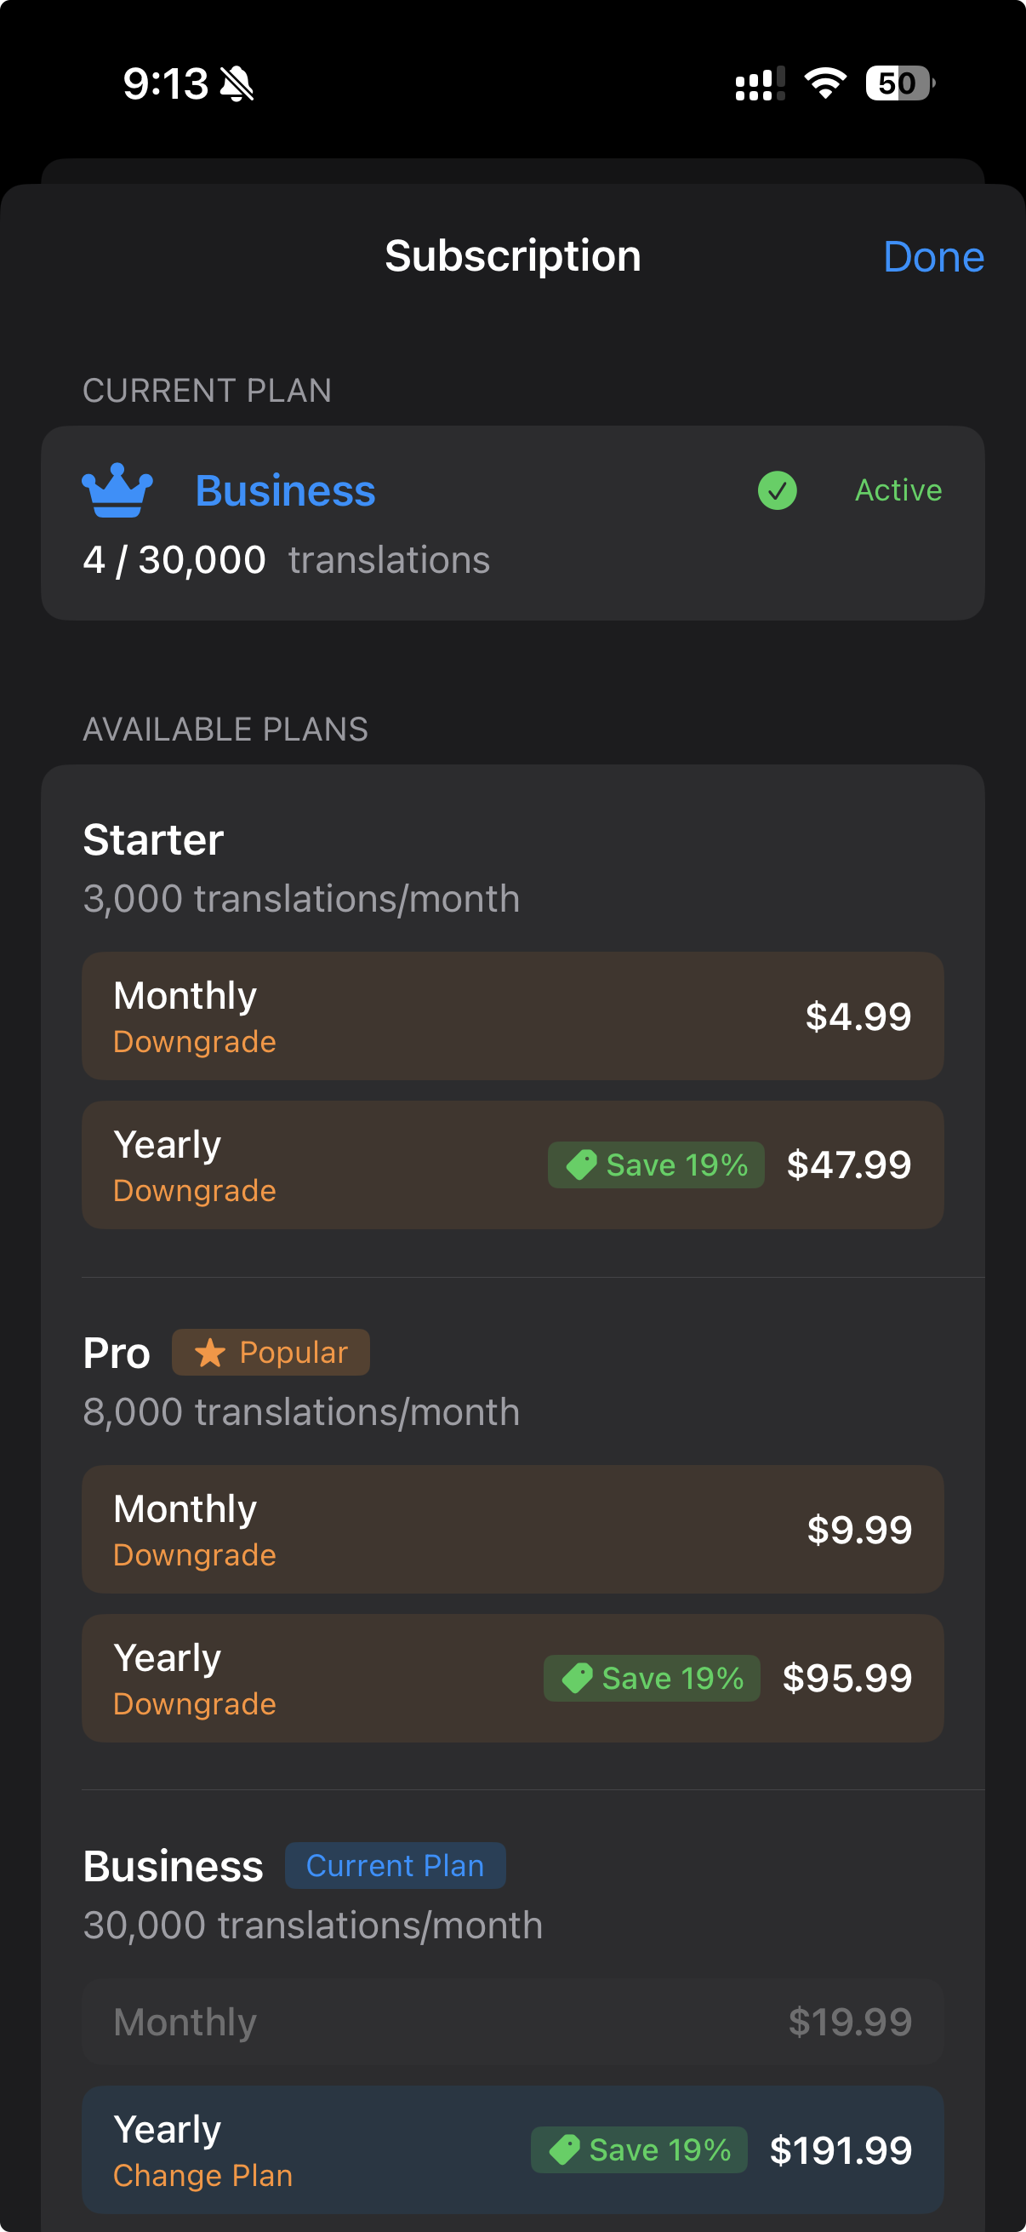
Task: Tap Done to close the Subscription screen
Action: coord(933,256)
